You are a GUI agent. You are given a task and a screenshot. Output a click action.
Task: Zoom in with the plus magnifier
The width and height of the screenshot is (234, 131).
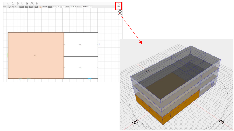pos(13,7)
